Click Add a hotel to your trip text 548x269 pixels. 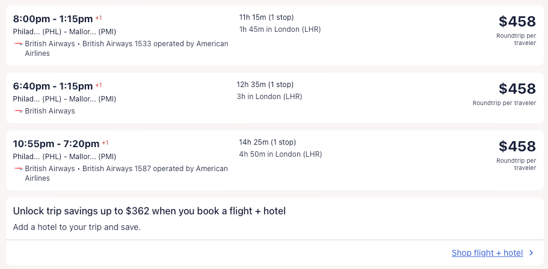[x=76, y=228]
